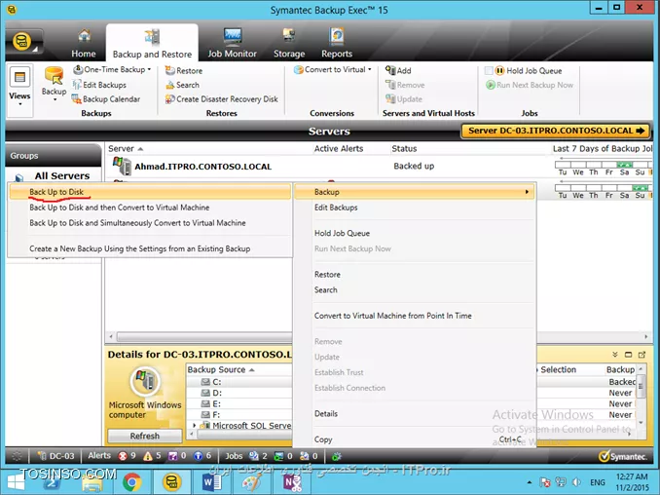
Task: Click the Hold Job Queue pause icon
Action: pos(499,71)
